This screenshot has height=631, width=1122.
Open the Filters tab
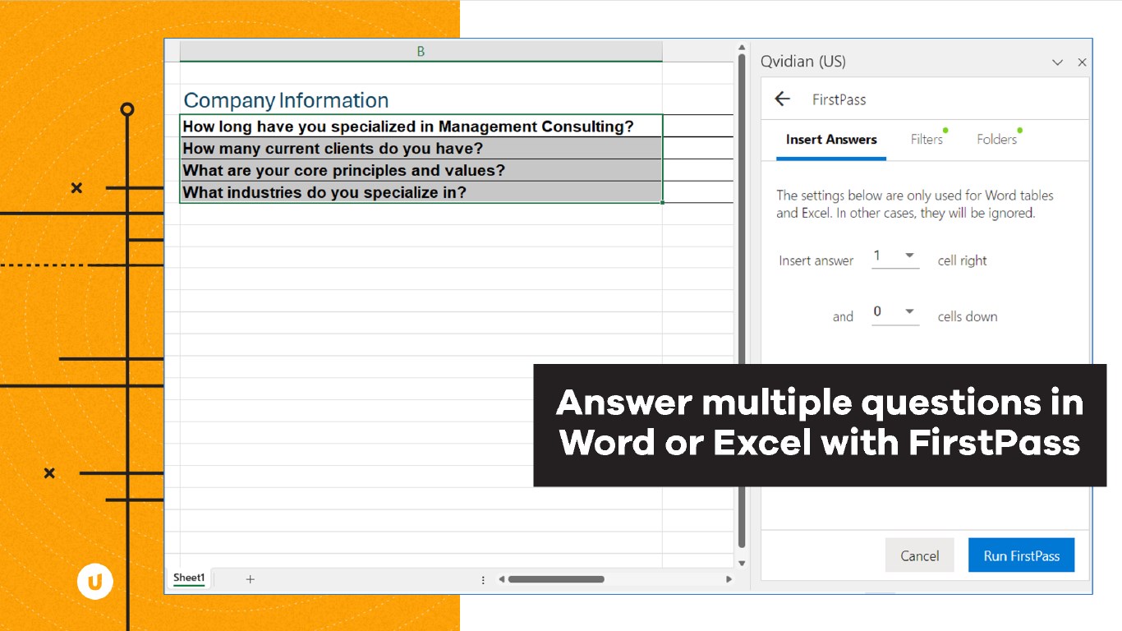(927, 140)
